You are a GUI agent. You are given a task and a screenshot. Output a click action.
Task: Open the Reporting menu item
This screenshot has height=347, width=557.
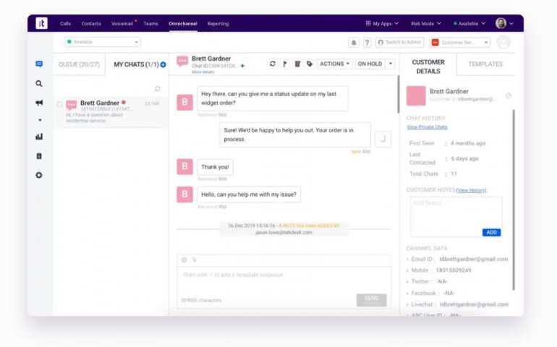(x=218, y=23)
